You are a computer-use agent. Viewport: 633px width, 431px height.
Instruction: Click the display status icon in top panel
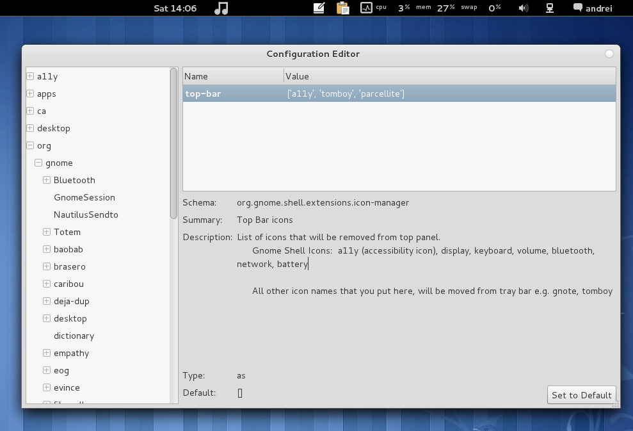pos(549,8)
